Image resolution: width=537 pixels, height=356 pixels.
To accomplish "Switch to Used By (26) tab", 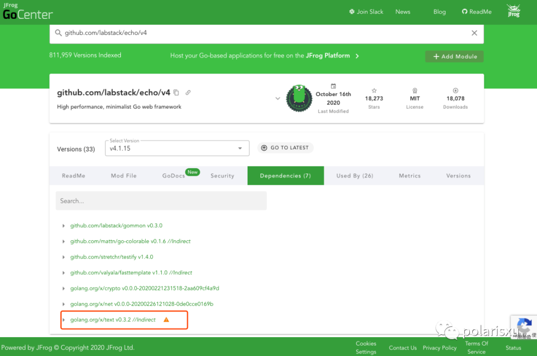I will point(355,176).
